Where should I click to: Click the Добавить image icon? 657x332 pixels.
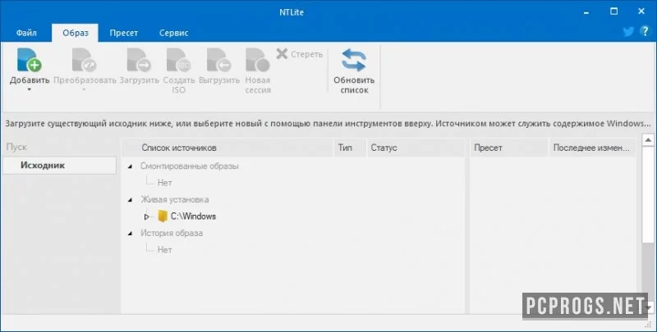(29, 60)
